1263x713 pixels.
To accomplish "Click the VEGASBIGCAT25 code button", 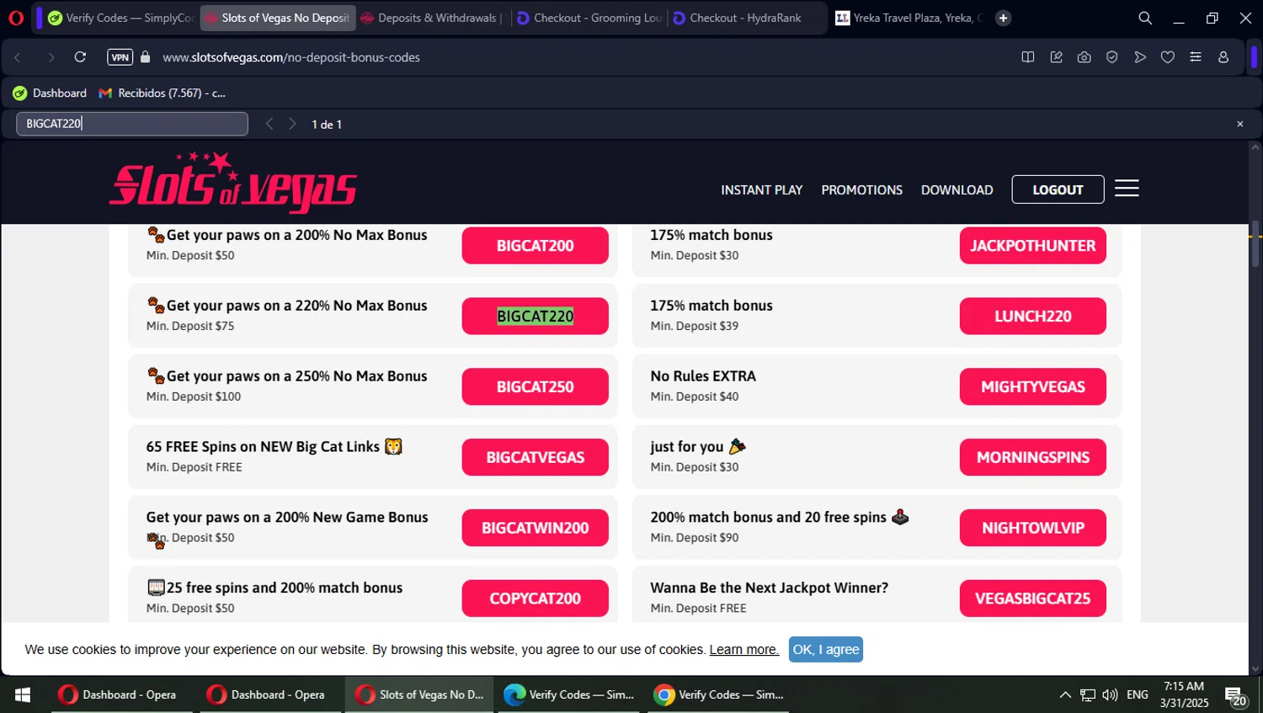I will (1032, 599).
